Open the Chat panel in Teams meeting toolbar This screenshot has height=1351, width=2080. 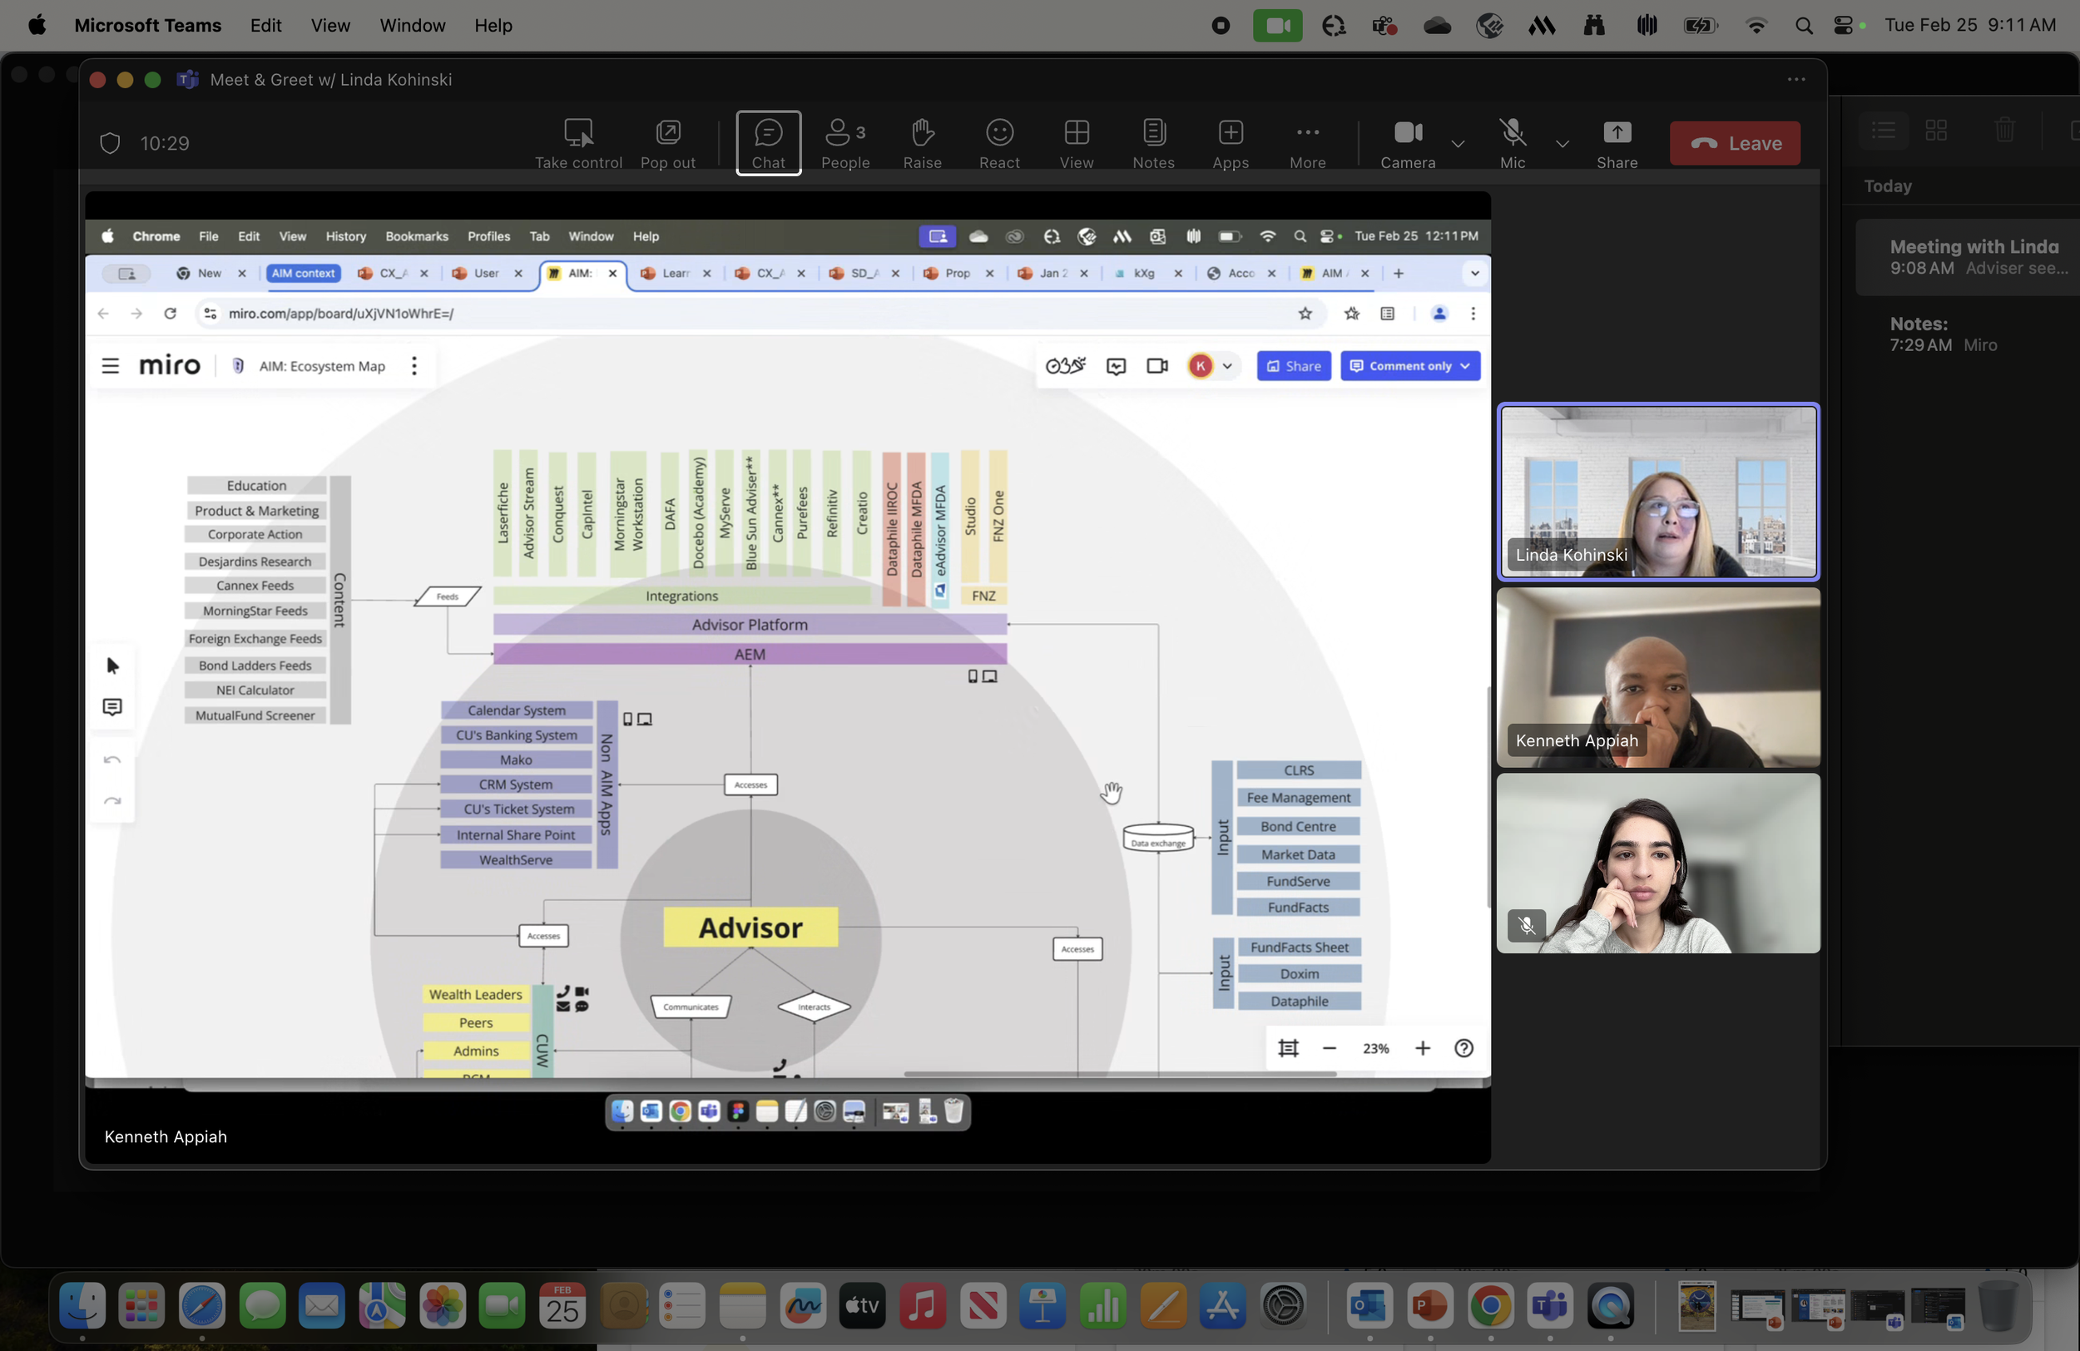point(768,143)
